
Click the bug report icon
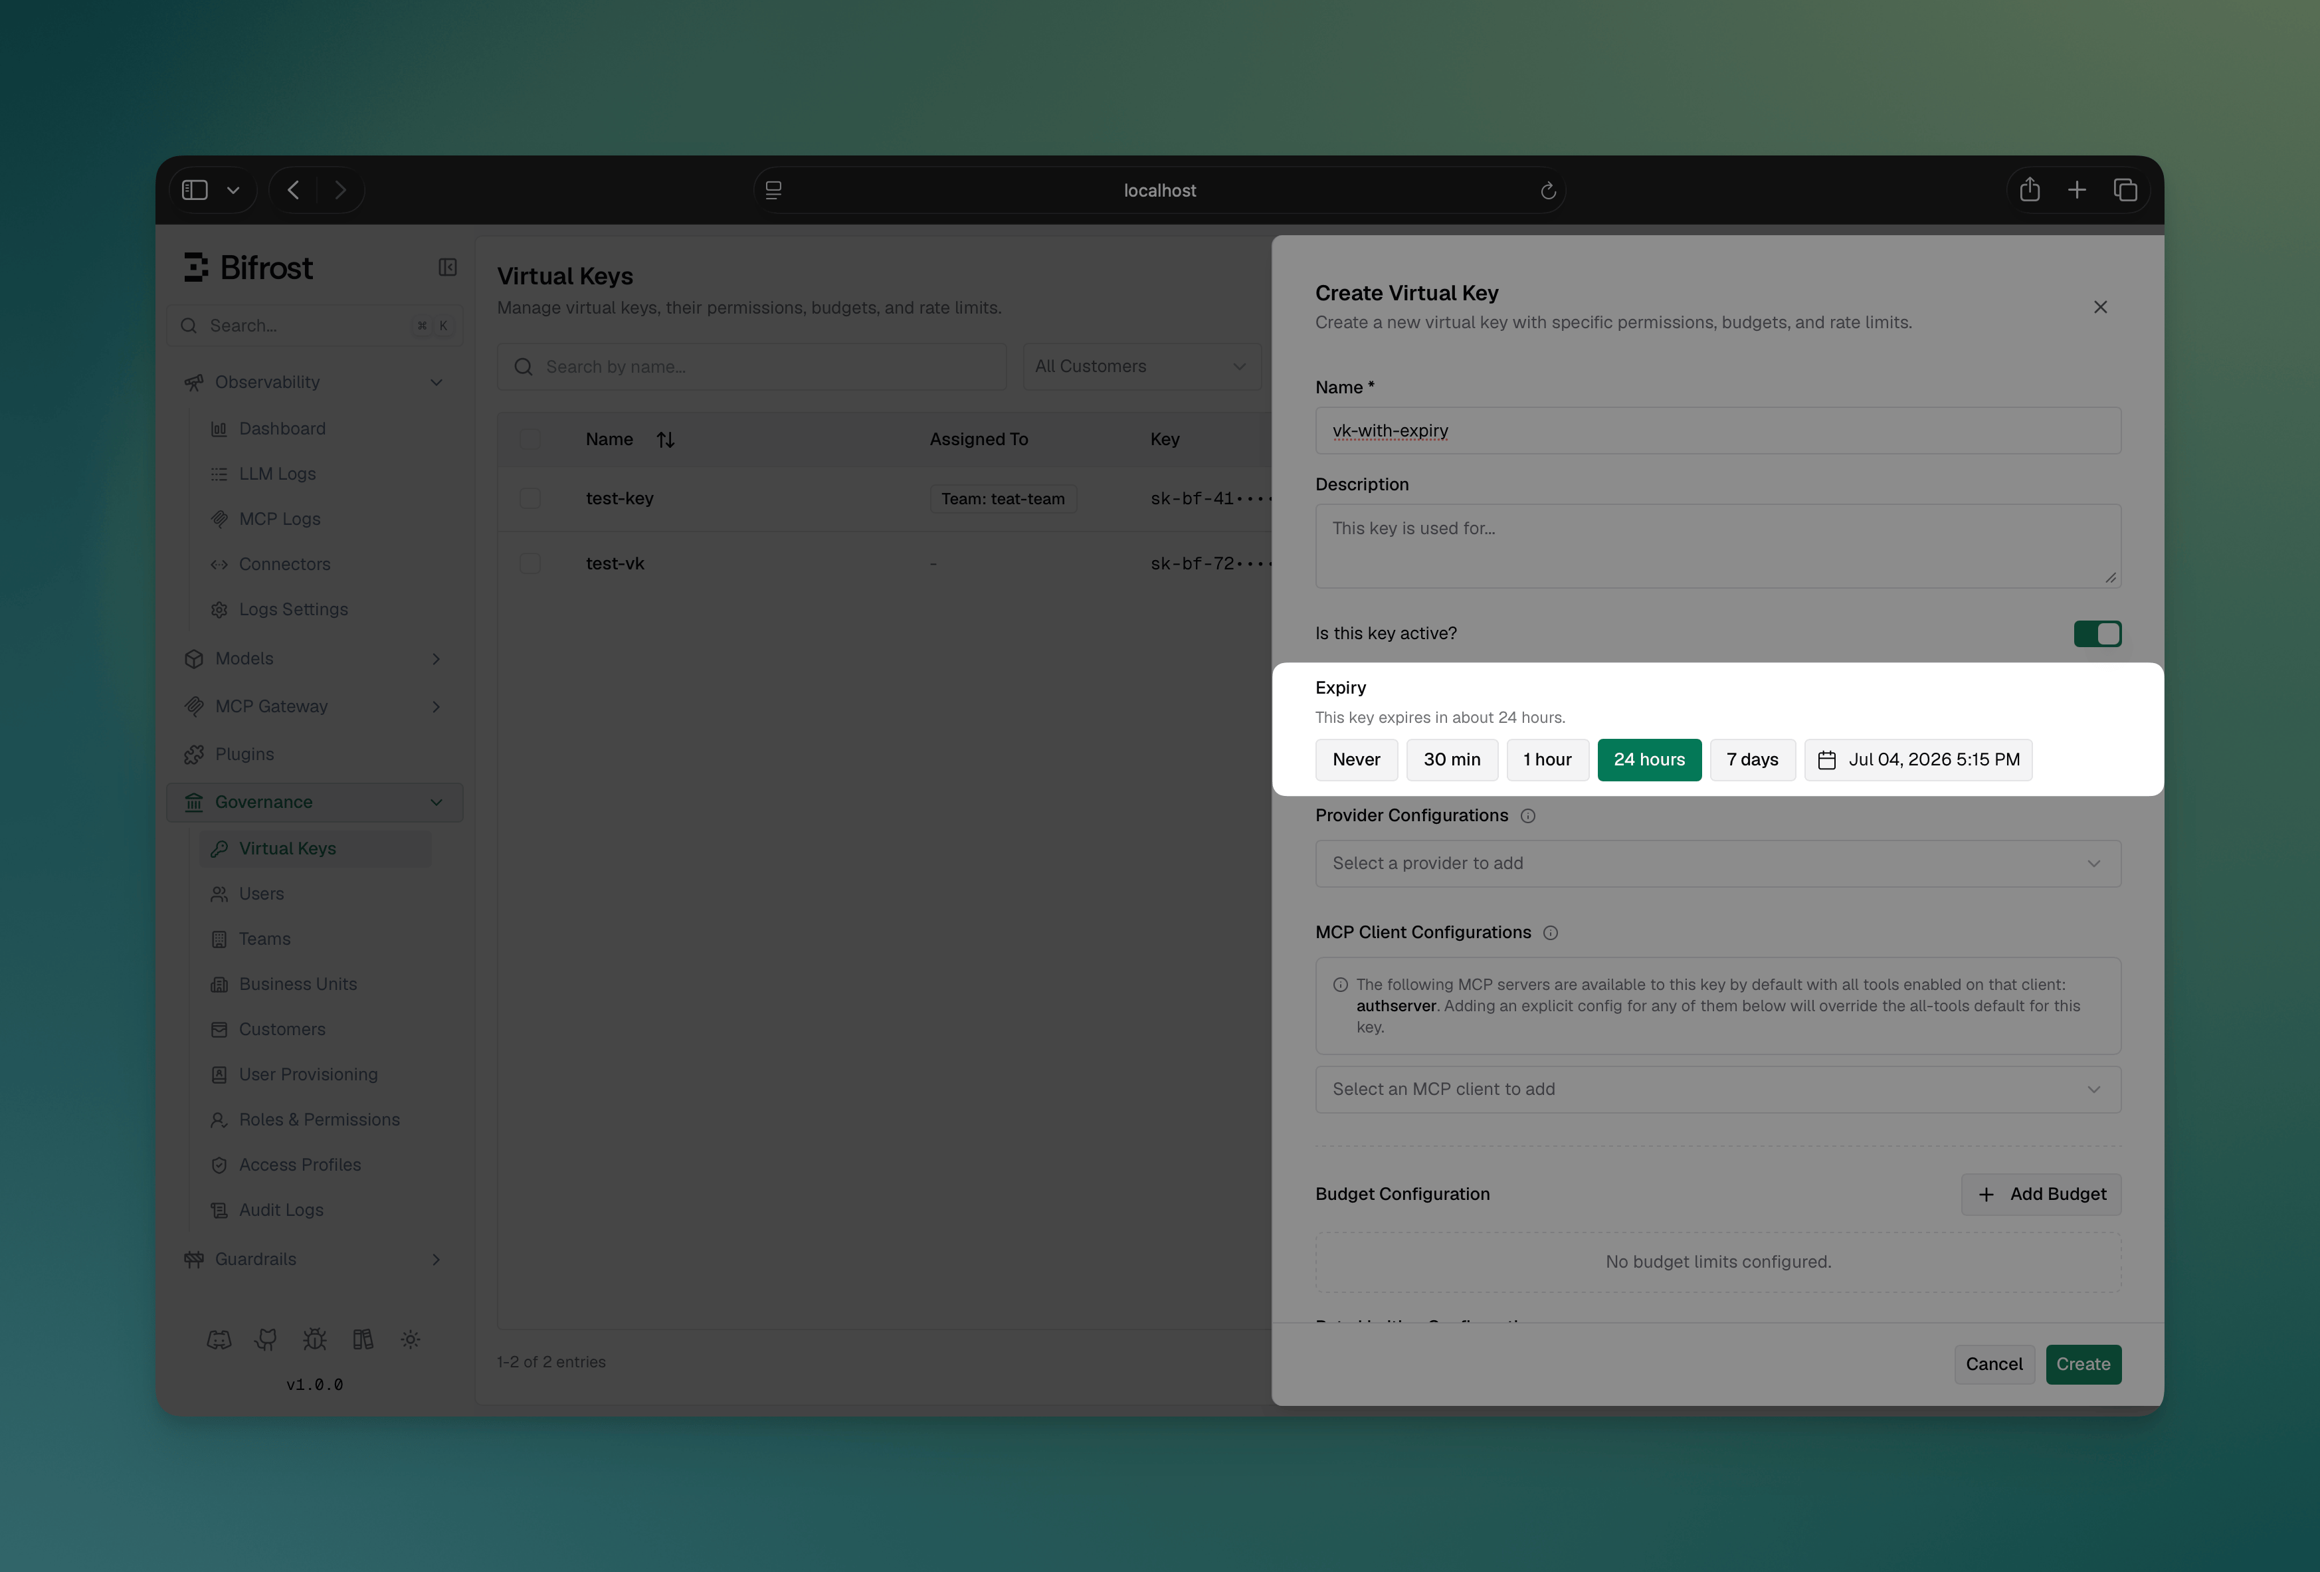pyautogui.click(x=314, y=1339)
